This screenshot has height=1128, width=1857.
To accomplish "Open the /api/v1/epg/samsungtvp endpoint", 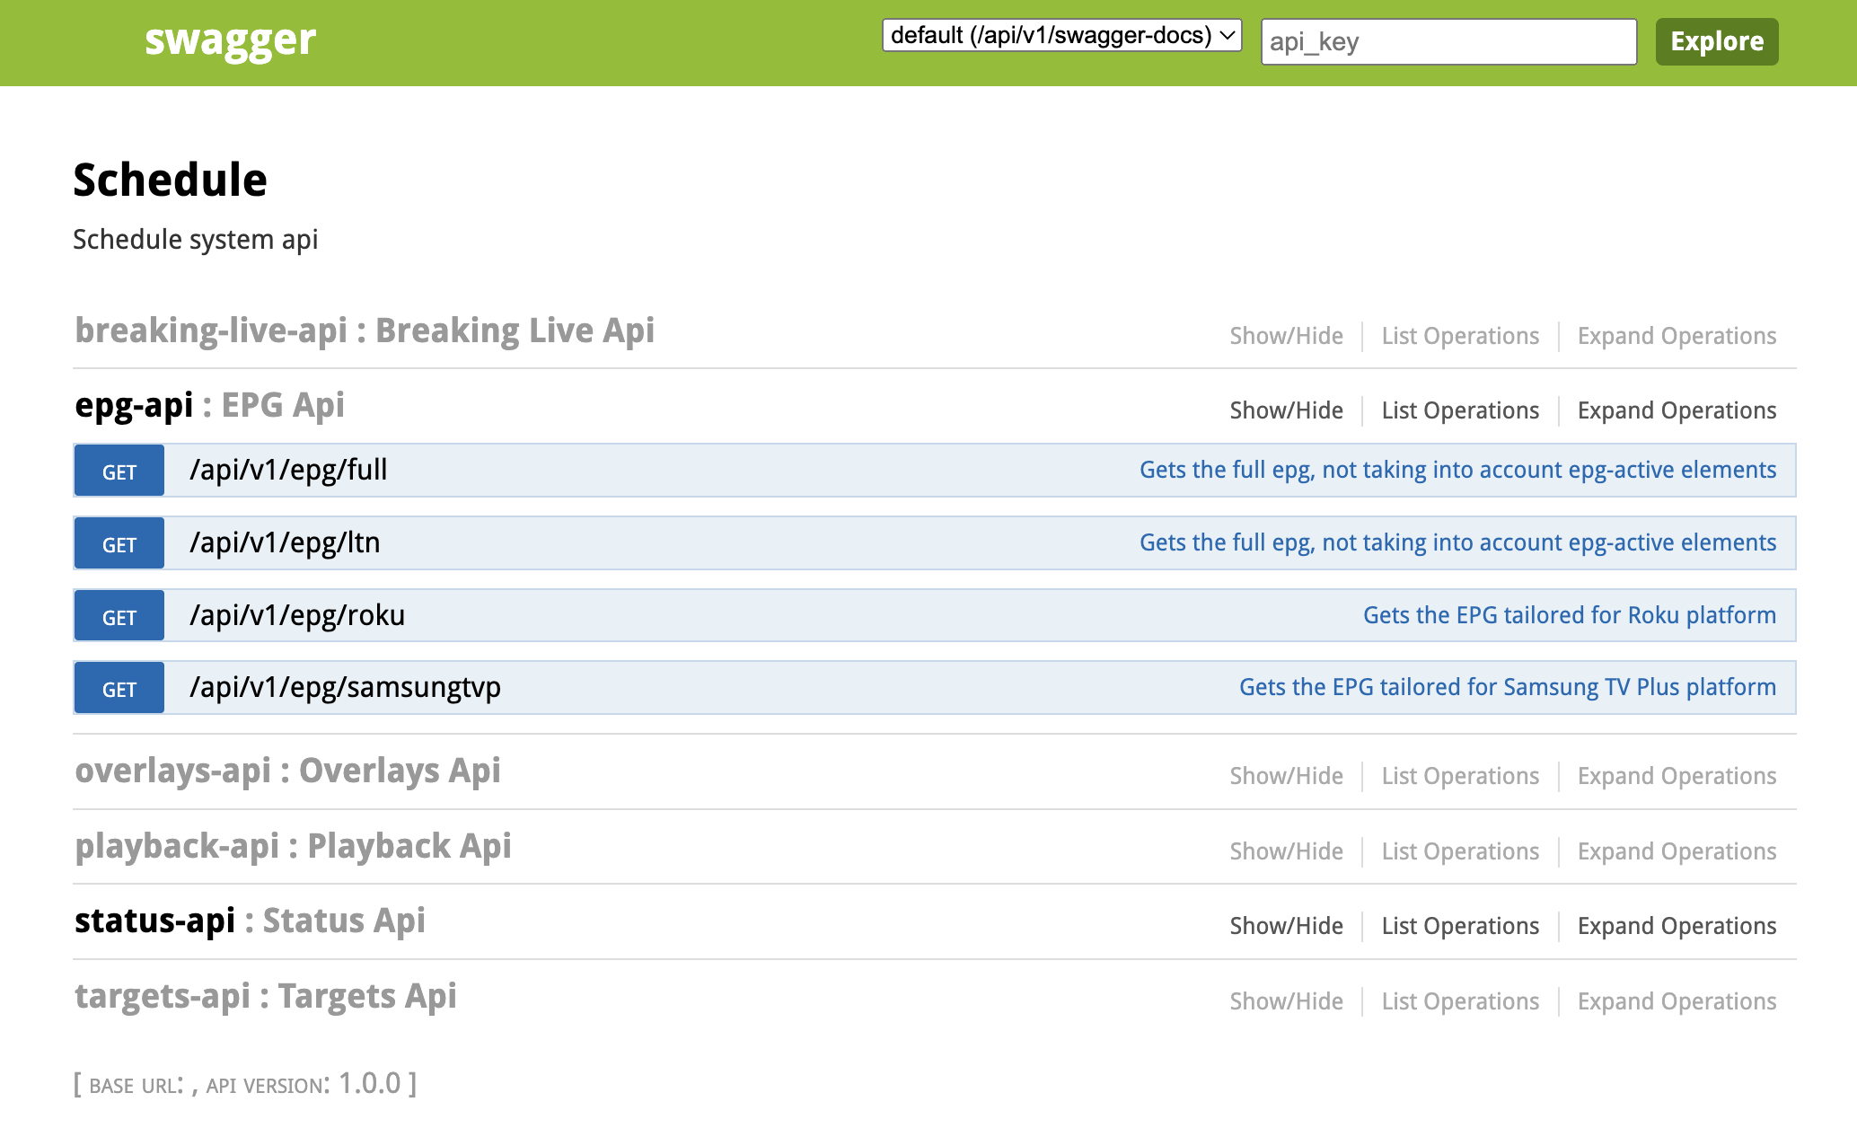I will pyautogui.click(x=344, y=687).
